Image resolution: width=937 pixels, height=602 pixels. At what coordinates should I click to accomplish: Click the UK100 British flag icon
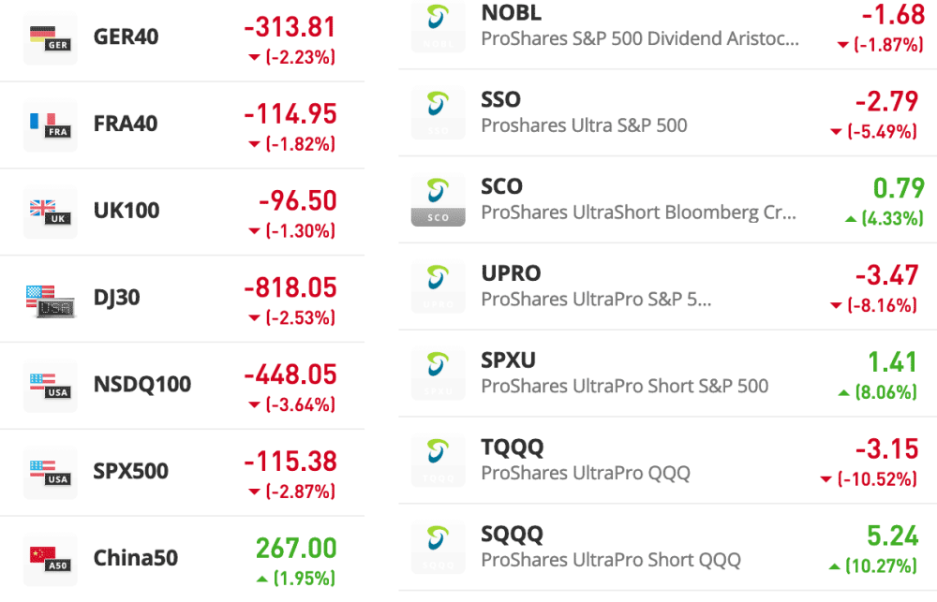click(x=50, y=212)
